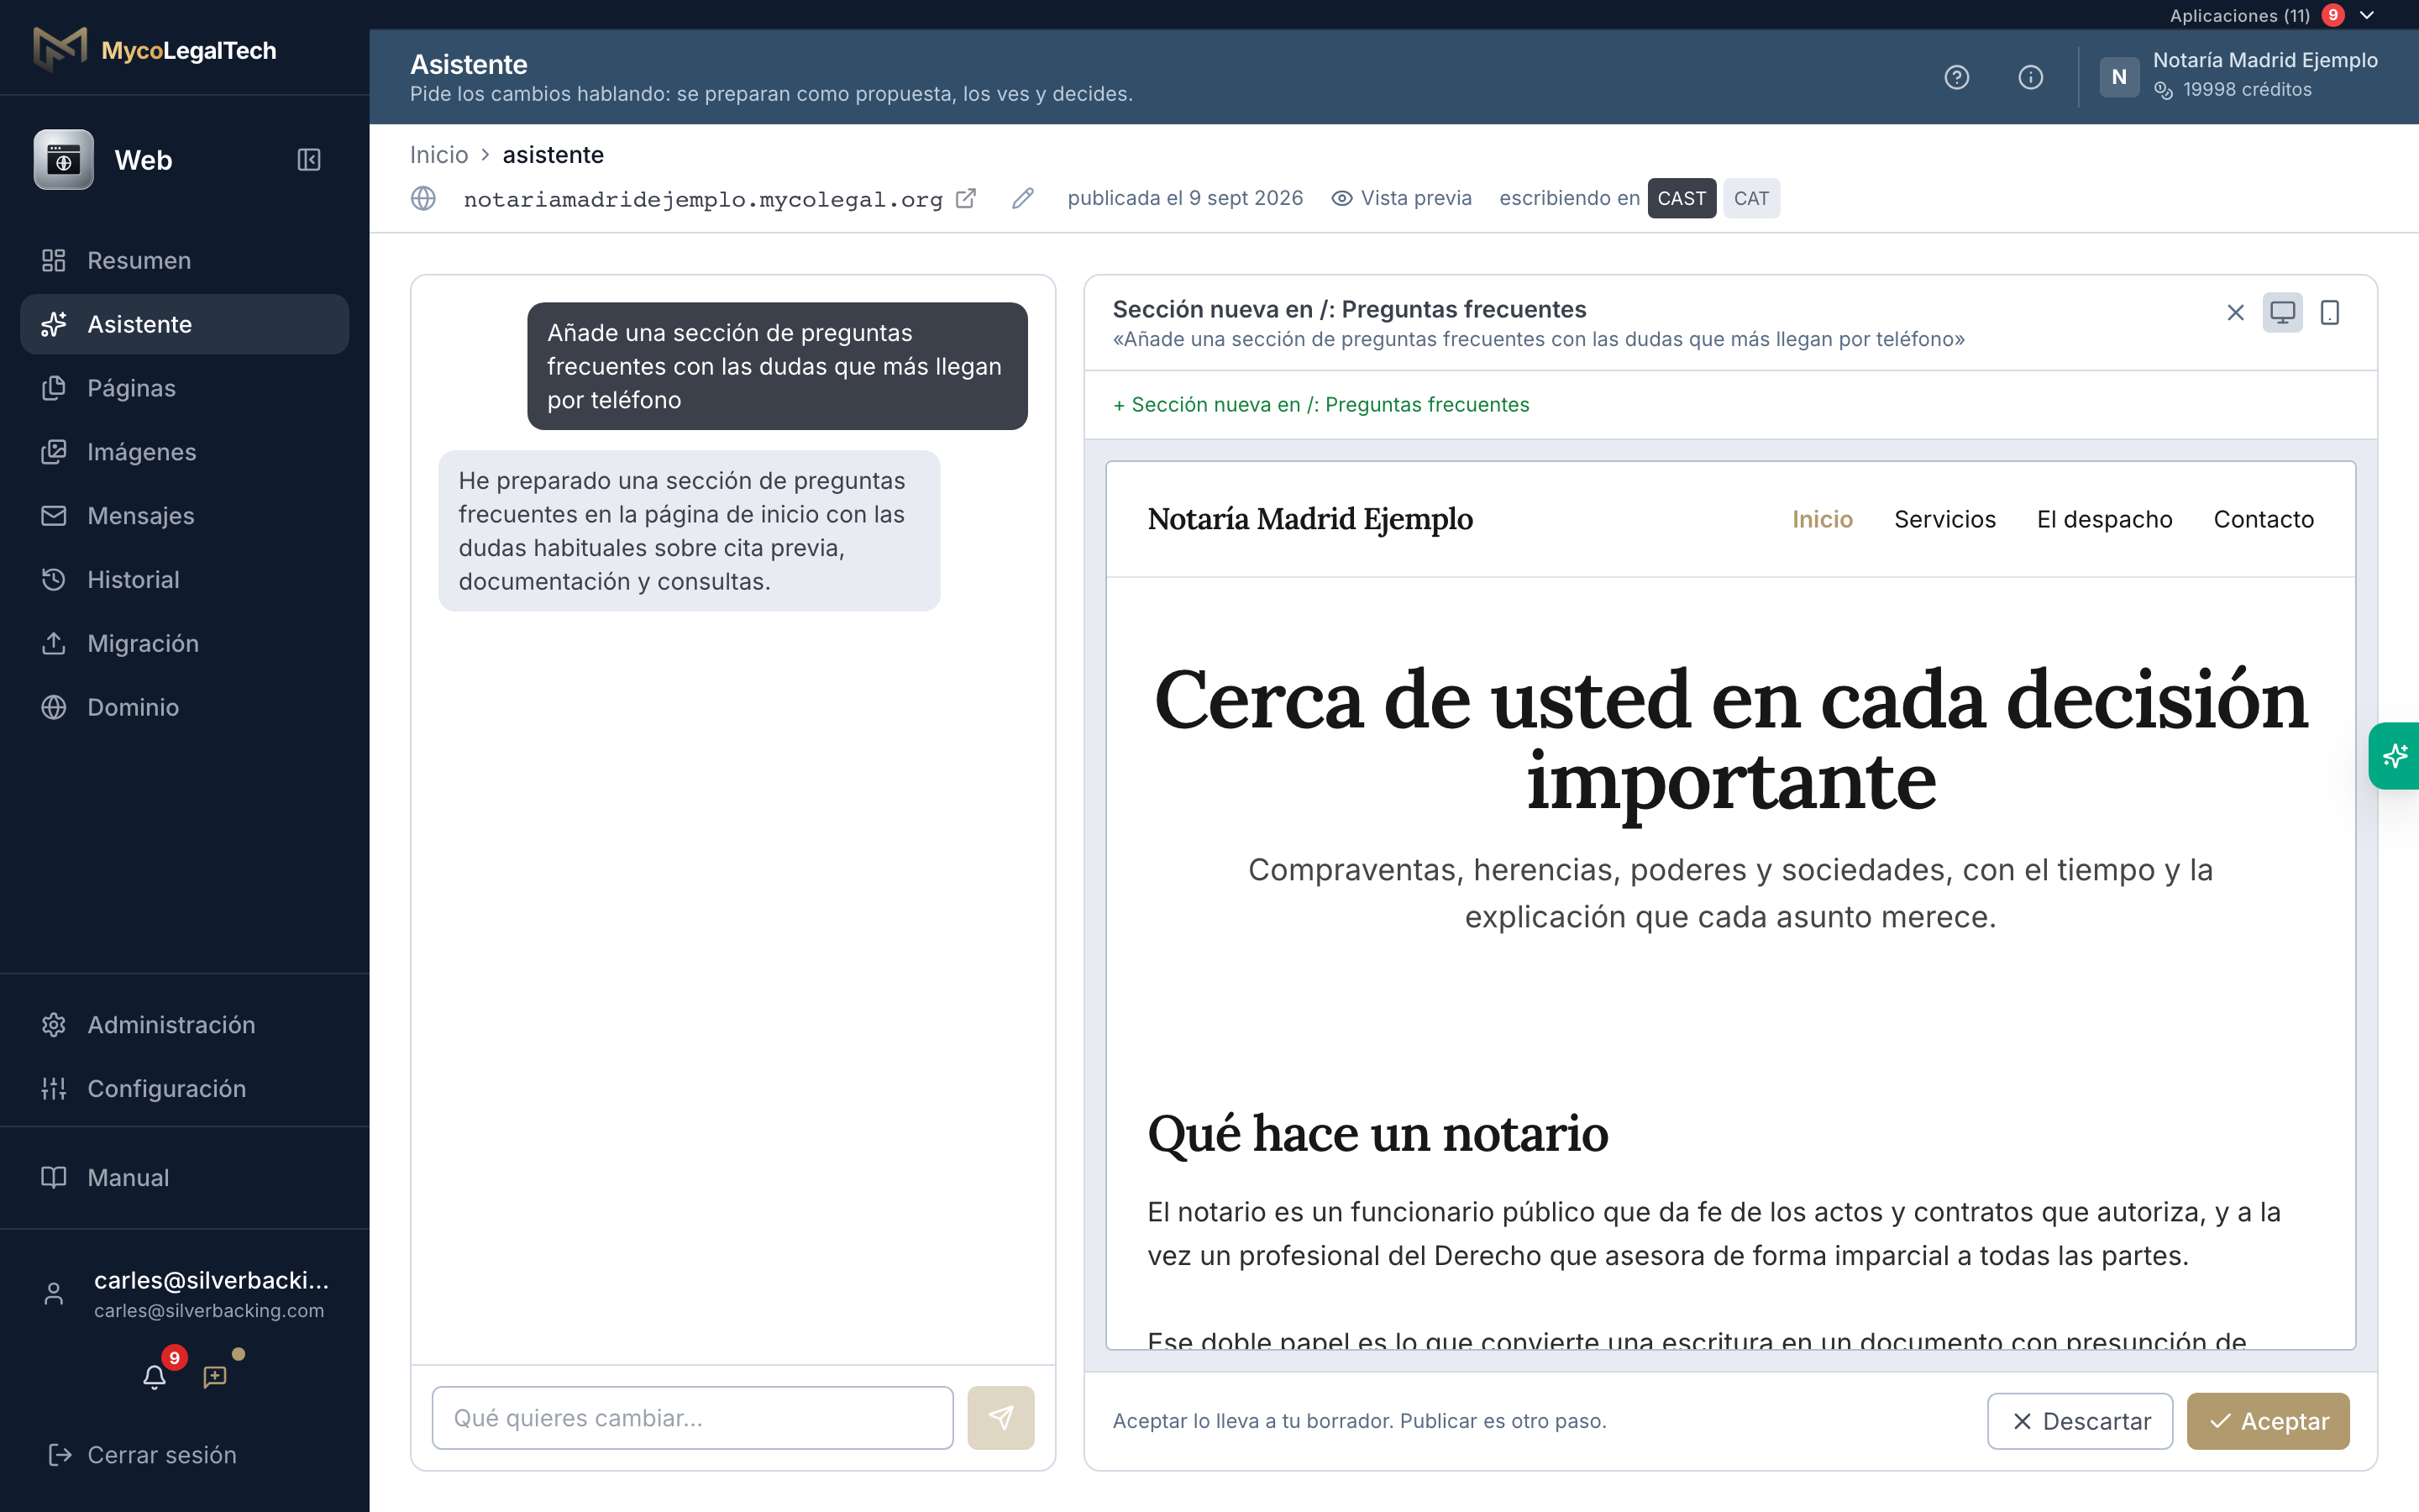Image resolution: width=2419 pixels, height=1512 pixels.
Task: Focus the 'Qué quieres cambiar...' input
Action: (x=692, y=1417)
